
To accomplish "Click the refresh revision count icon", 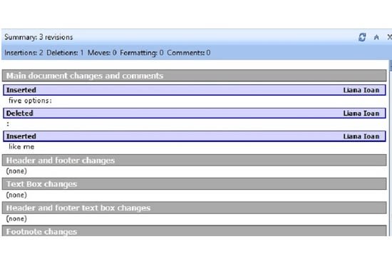I will click(x=362, y=37).
